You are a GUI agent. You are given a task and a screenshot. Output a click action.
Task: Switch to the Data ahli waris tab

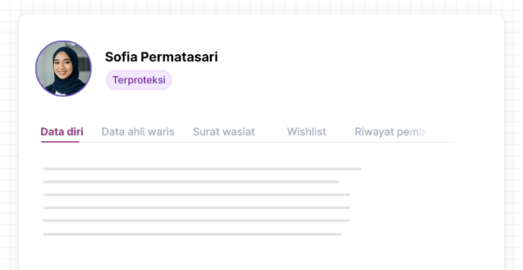coord(138,131)
